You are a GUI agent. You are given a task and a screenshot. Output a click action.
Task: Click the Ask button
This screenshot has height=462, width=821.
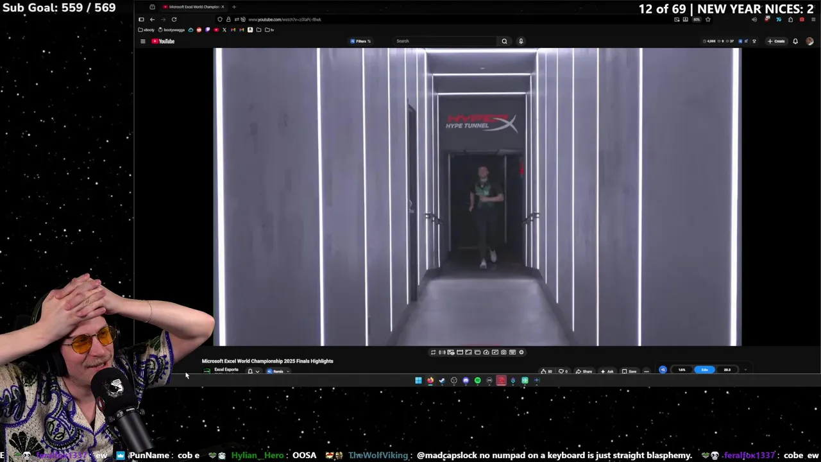[606, 372]
